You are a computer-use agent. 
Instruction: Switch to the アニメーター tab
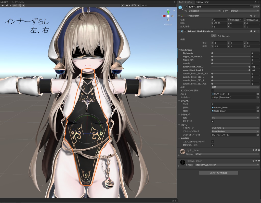[18, 2]
